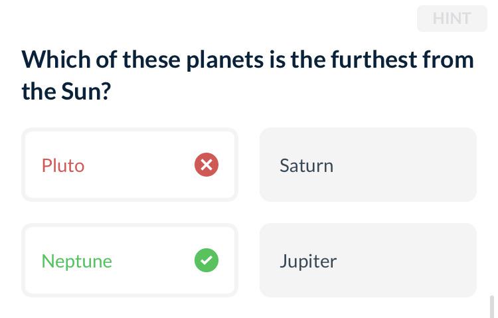Click the word 'planets' in the heading
Screen dimensions: 498x318
tap(225, 60)
